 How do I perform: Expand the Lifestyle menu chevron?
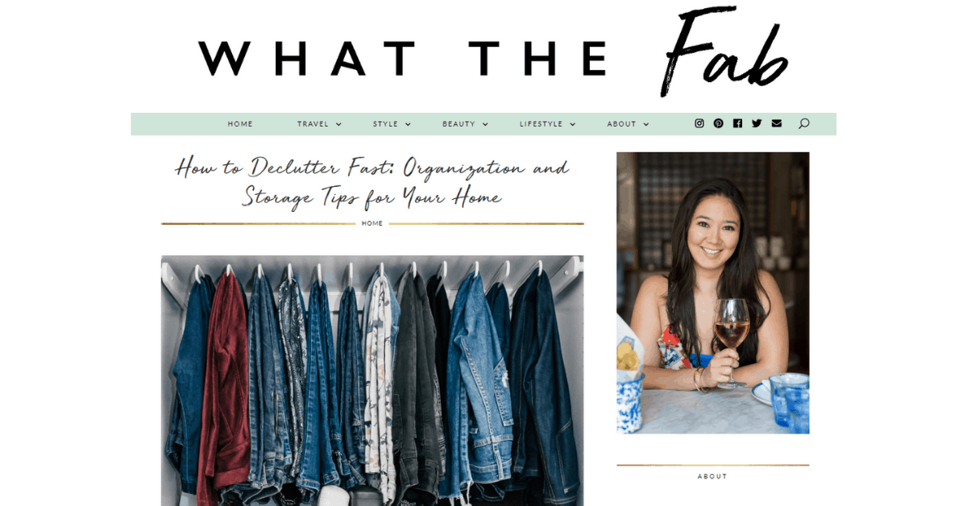pos(572,124)
